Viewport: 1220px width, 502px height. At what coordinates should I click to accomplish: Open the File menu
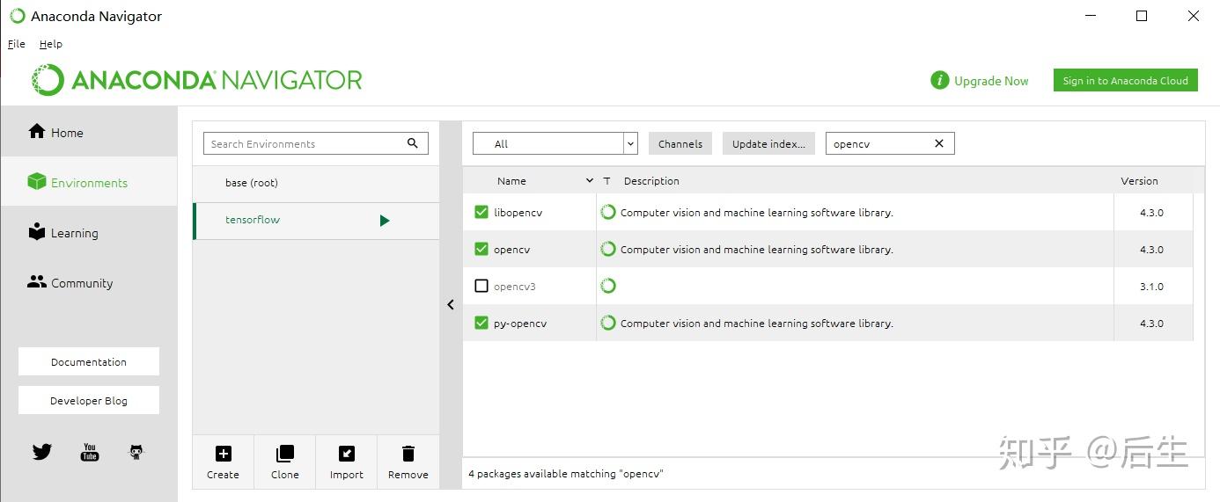tap(17, 44)
